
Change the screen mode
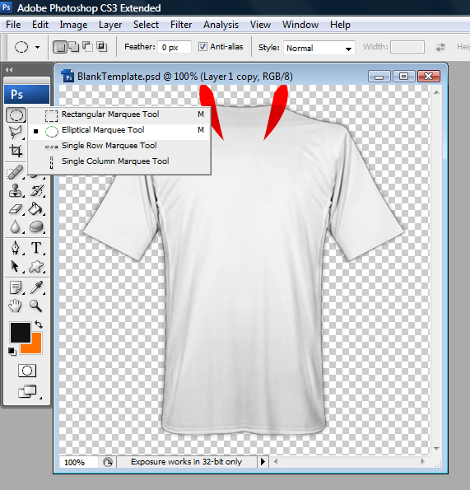pos(27,391)
